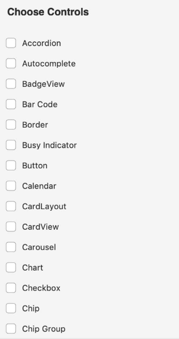Tick the Accordion checkbox
This screenshot has height=339, width=179.
[x=11, y=43]
